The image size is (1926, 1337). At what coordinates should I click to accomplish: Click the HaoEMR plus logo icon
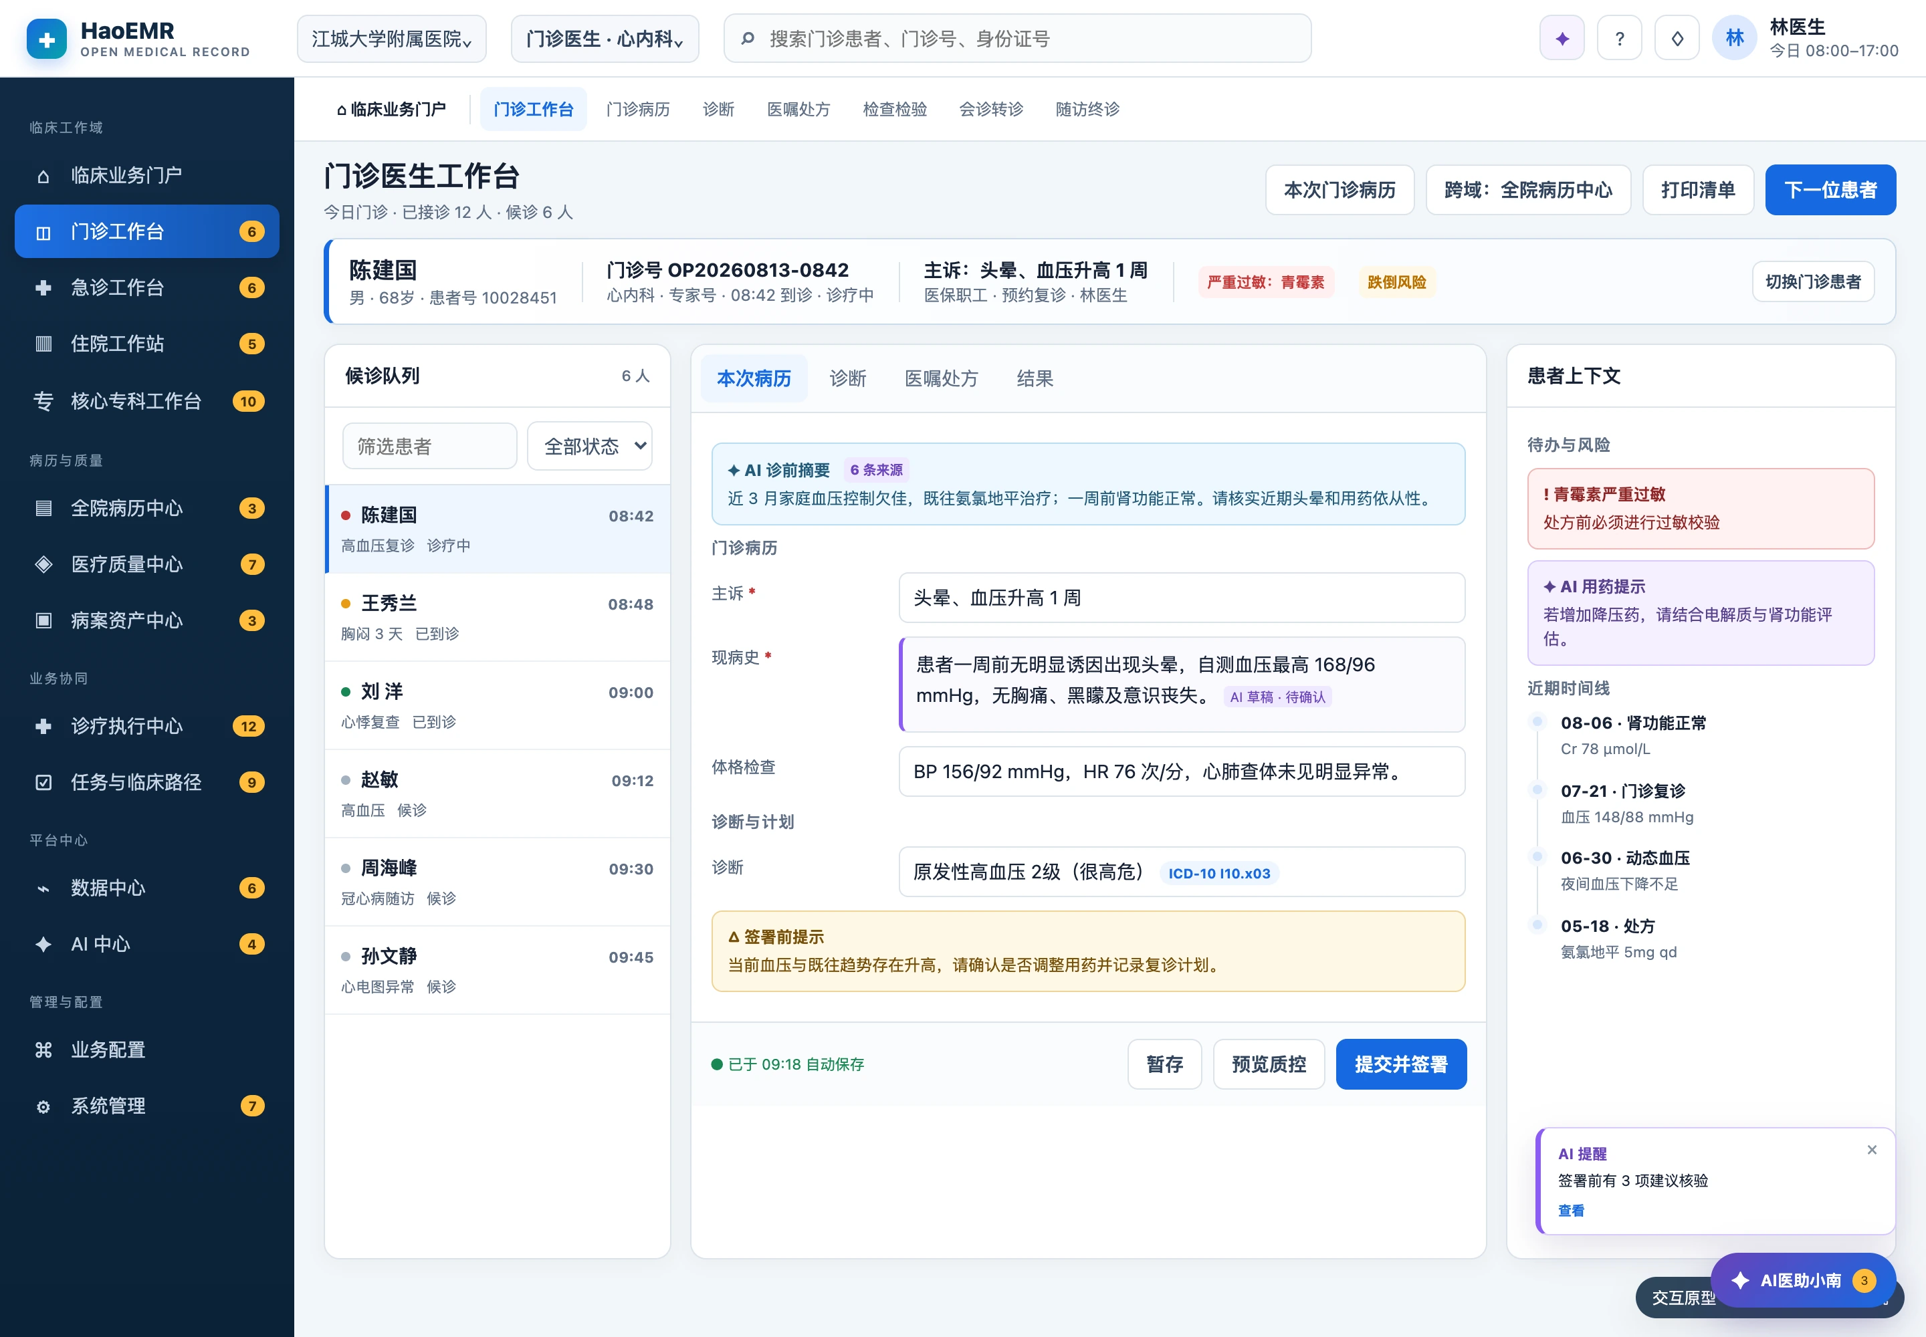[x=46, y=39]
